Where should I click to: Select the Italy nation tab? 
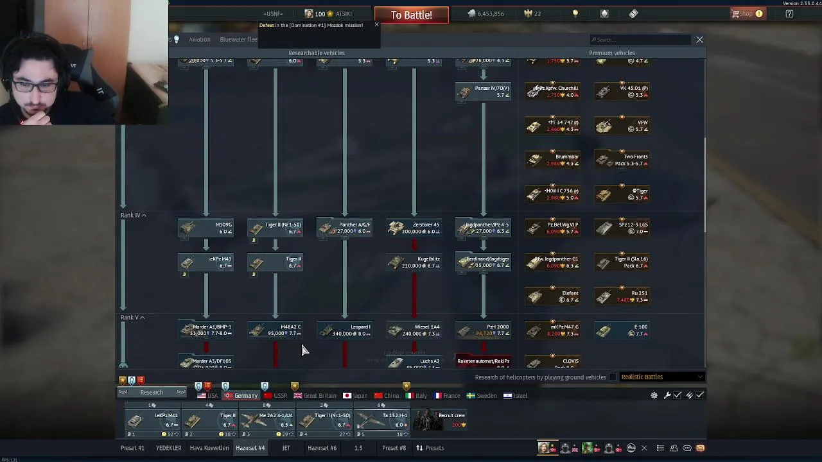pyautogui.click(x=416, y=396)
